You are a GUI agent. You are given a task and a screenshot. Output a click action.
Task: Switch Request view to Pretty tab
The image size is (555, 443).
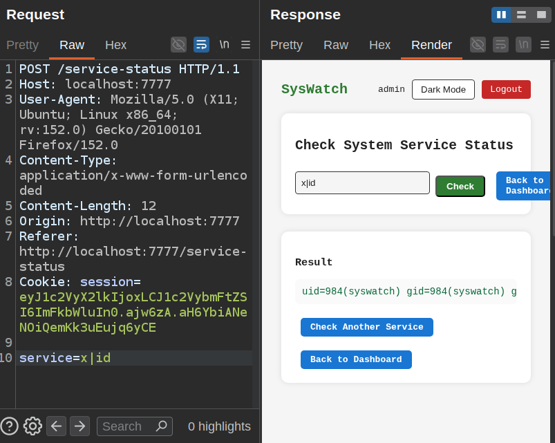click(x=22, y=45)
